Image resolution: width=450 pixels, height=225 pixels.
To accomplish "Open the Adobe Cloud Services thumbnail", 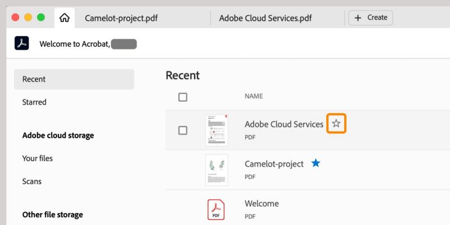I will (x=217, y=130).
